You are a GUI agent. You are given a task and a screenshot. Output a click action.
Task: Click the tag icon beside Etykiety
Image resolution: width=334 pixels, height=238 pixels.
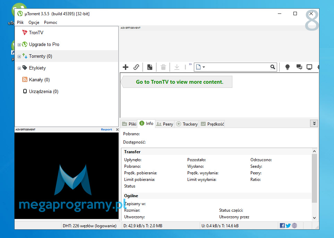click(25, 67)
